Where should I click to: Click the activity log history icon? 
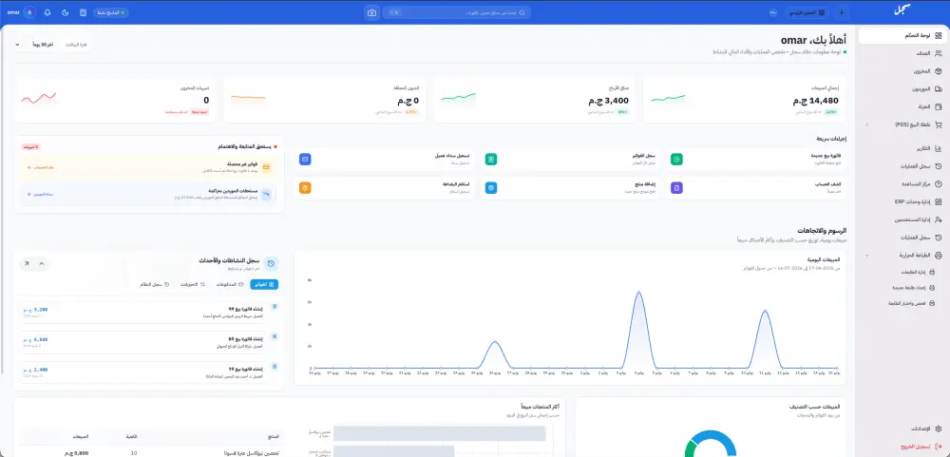coord(271,263)
